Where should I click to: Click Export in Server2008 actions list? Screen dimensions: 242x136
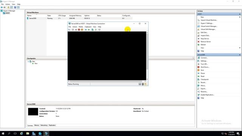pyautogui.click(x=203, y=89)
